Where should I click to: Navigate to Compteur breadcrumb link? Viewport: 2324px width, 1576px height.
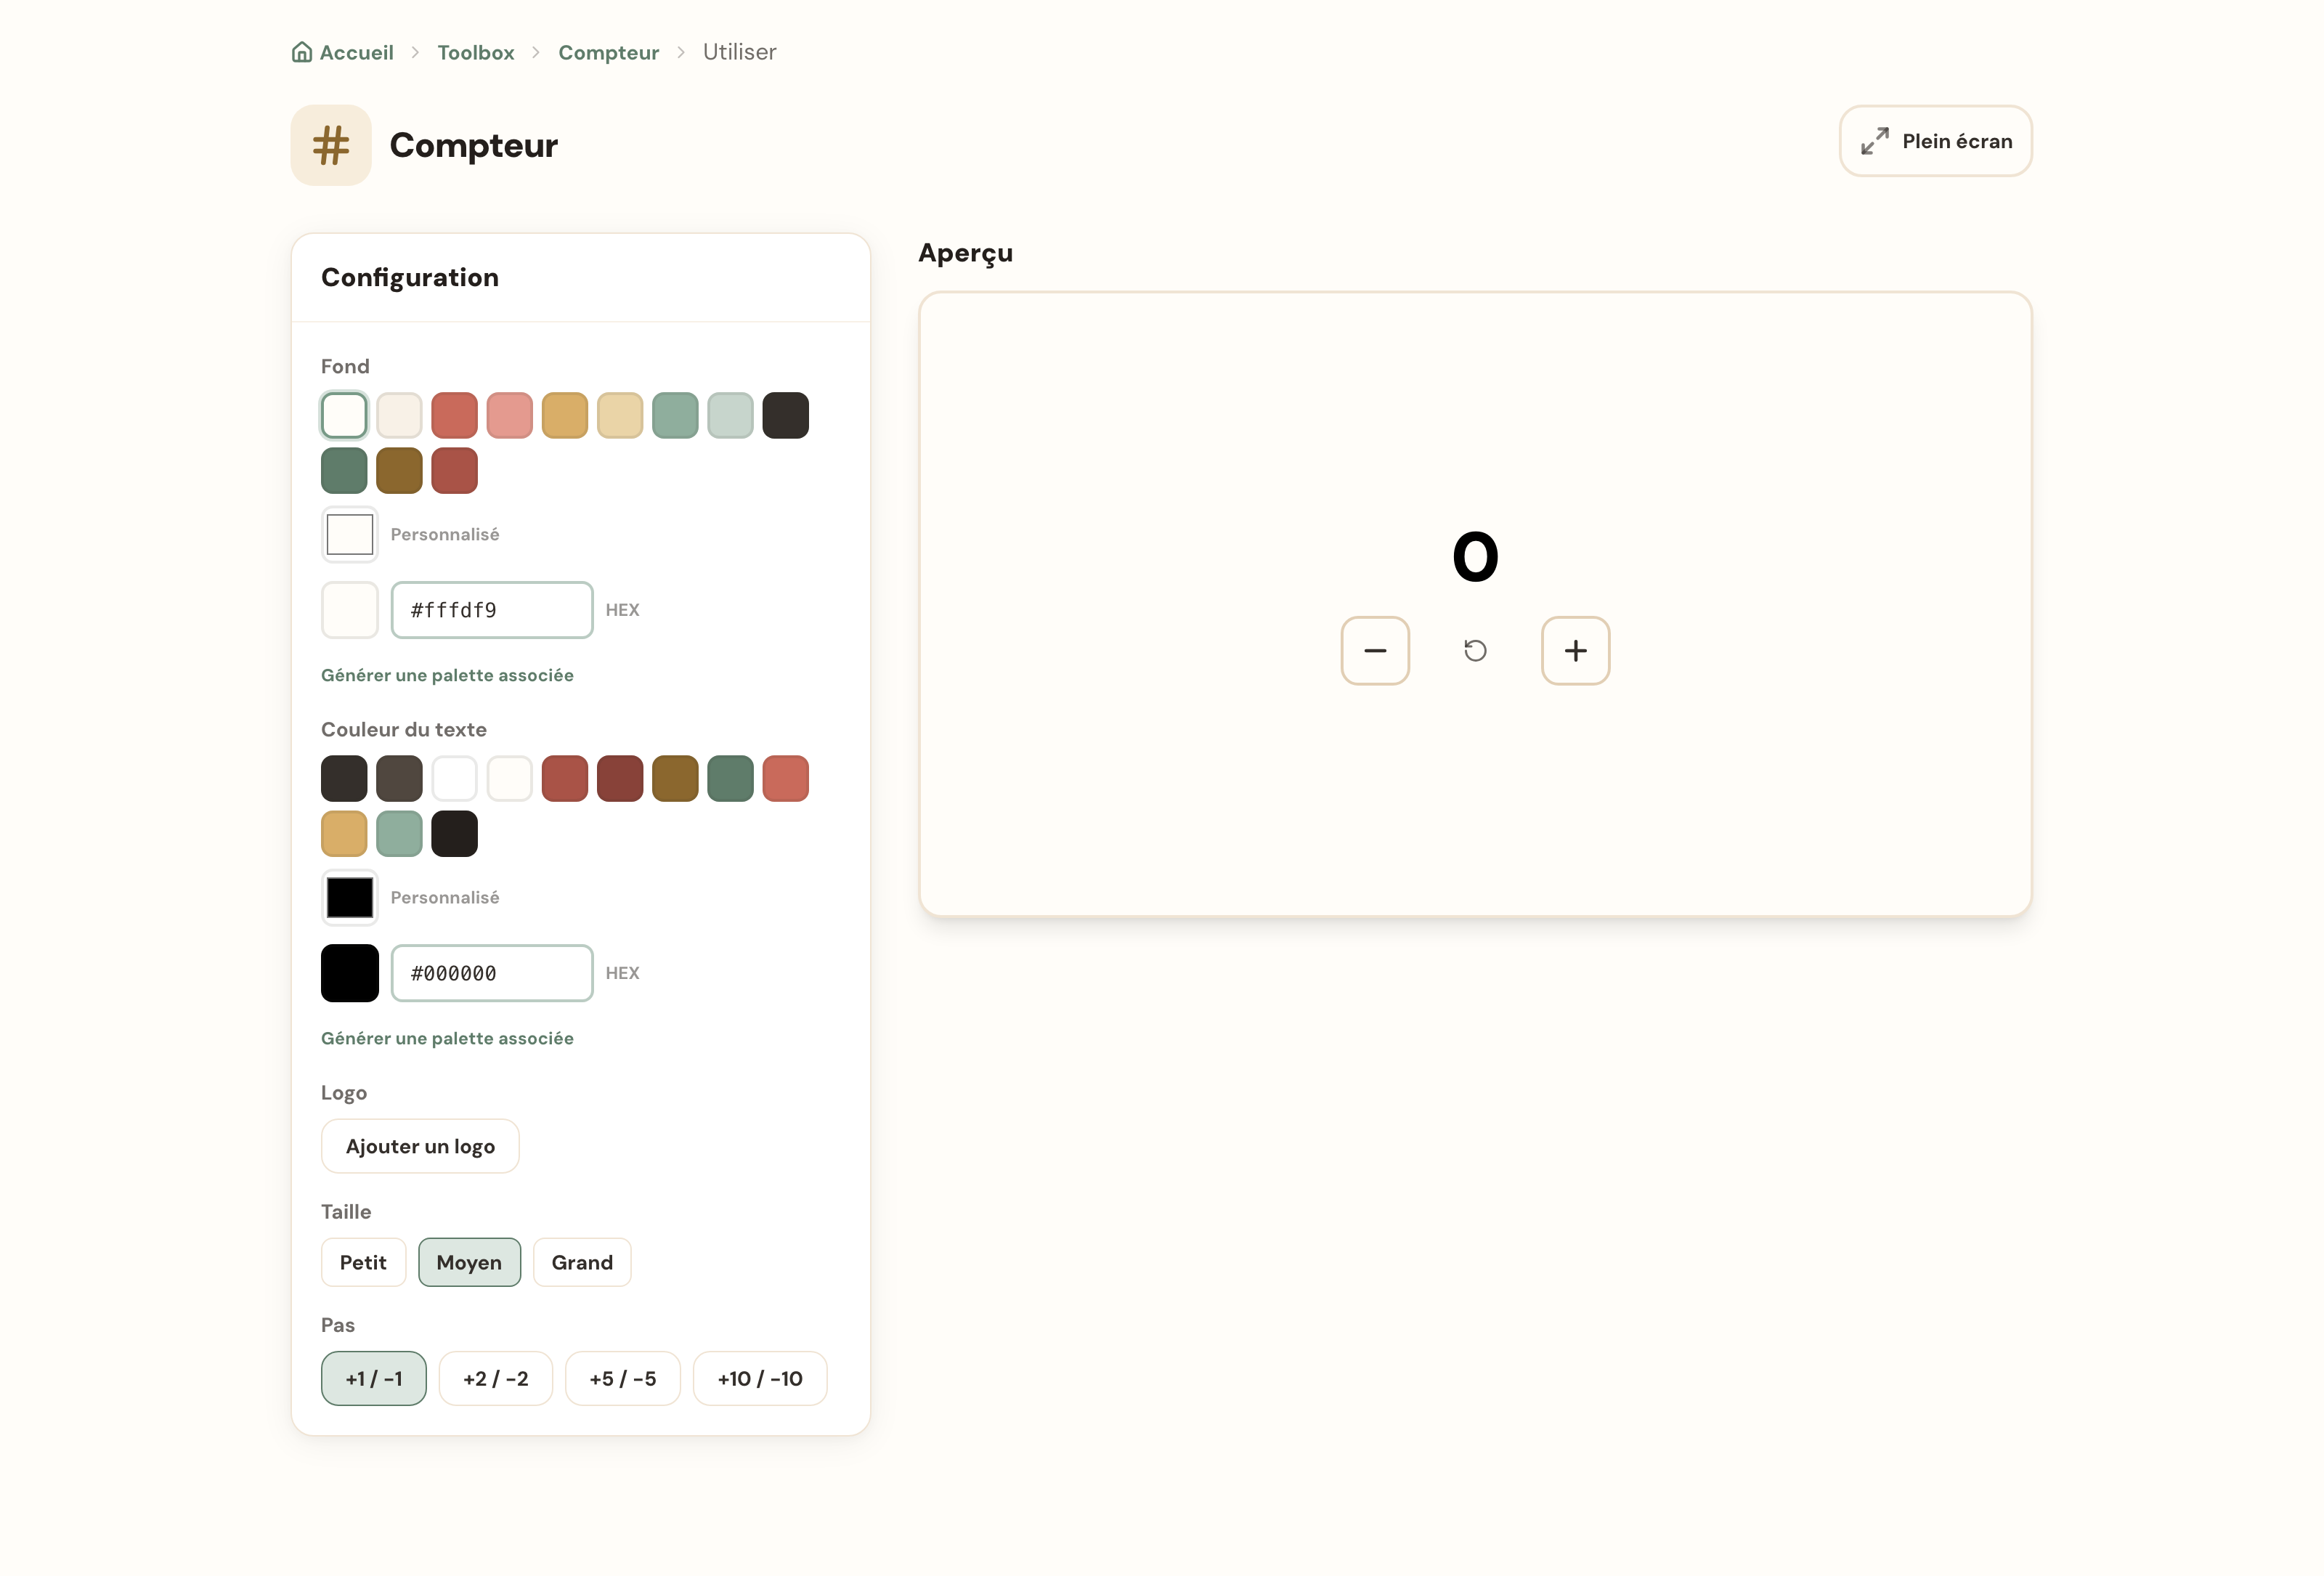608,52
